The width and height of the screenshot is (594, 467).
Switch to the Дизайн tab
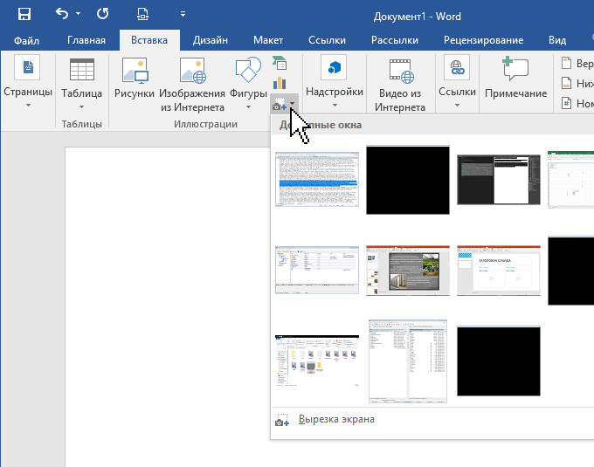211,40
